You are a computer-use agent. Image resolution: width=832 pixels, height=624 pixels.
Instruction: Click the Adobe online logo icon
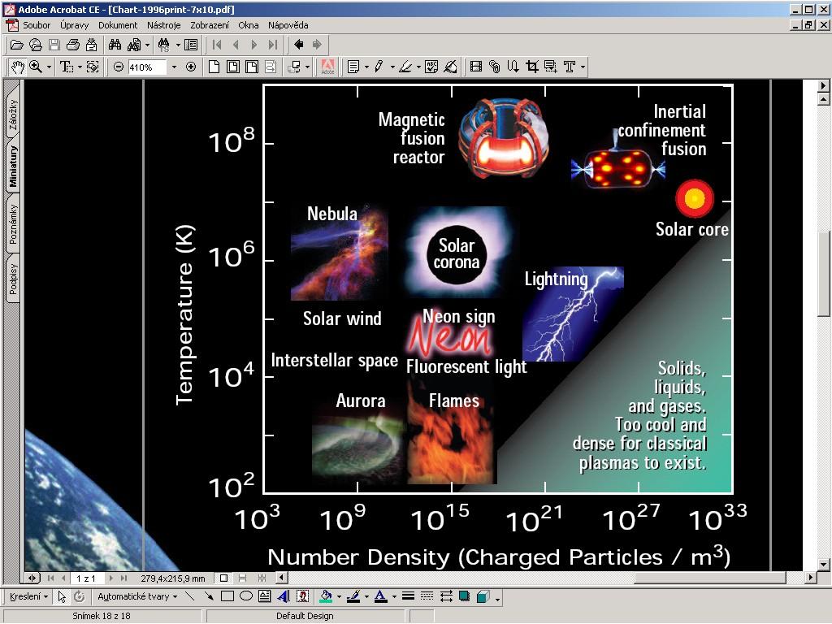pos(328,67)
